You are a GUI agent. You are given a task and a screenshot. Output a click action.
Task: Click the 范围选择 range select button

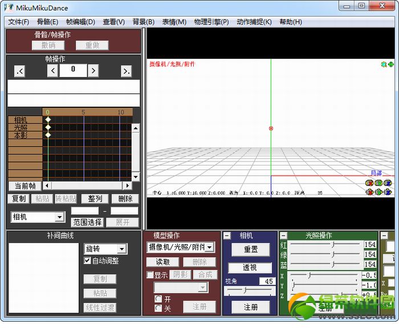87,222
